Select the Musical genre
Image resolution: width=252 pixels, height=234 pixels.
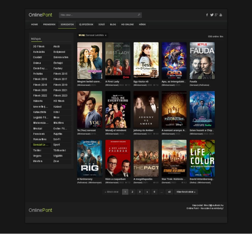click(x=41, y=129)
